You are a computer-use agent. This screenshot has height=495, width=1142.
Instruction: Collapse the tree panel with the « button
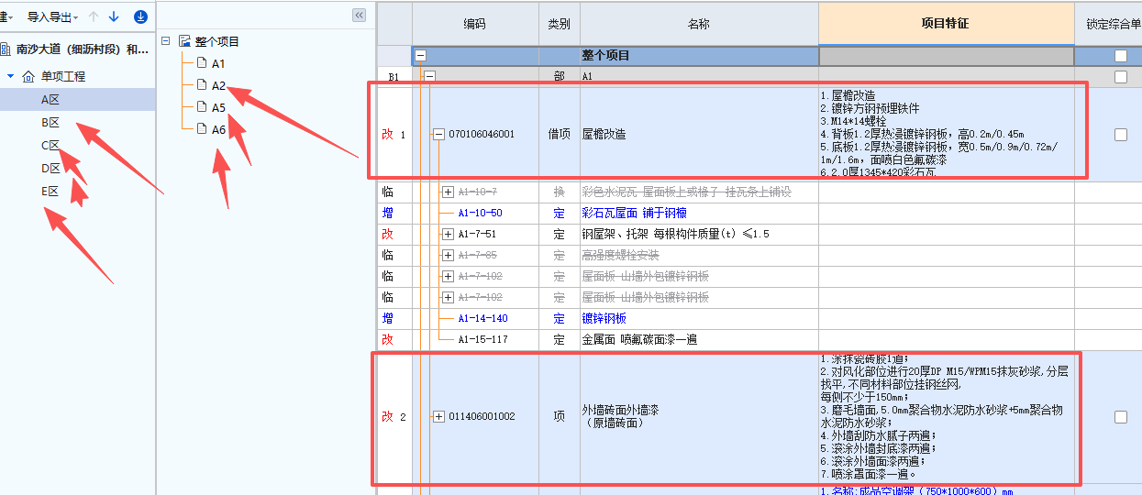coord(359,15)
